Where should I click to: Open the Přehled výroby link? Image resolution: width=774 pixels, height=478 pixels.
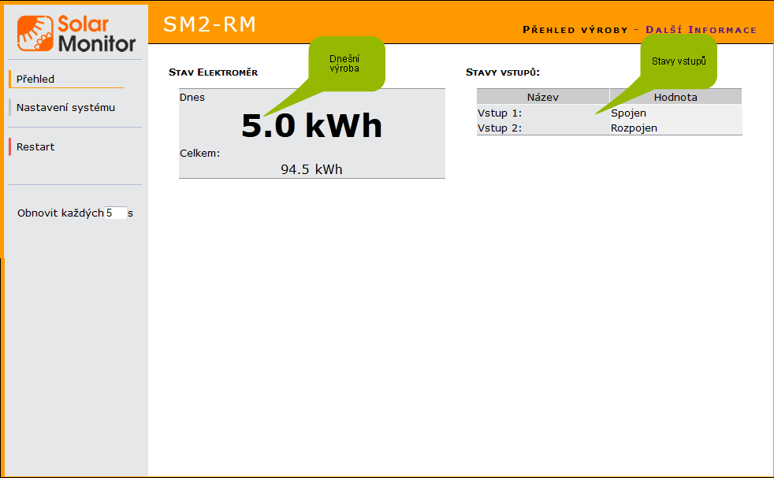575,30
